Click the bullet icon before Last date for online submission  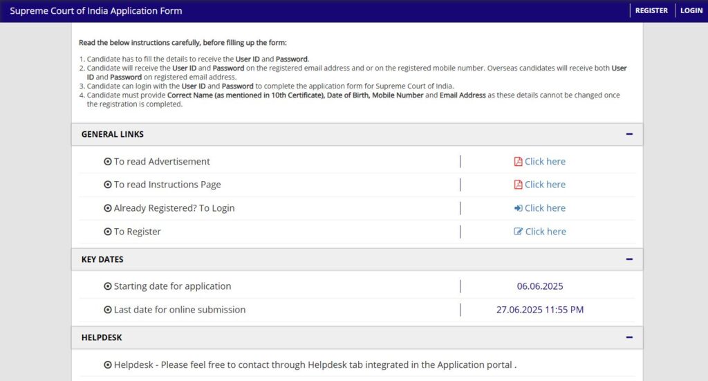(107, 310)
